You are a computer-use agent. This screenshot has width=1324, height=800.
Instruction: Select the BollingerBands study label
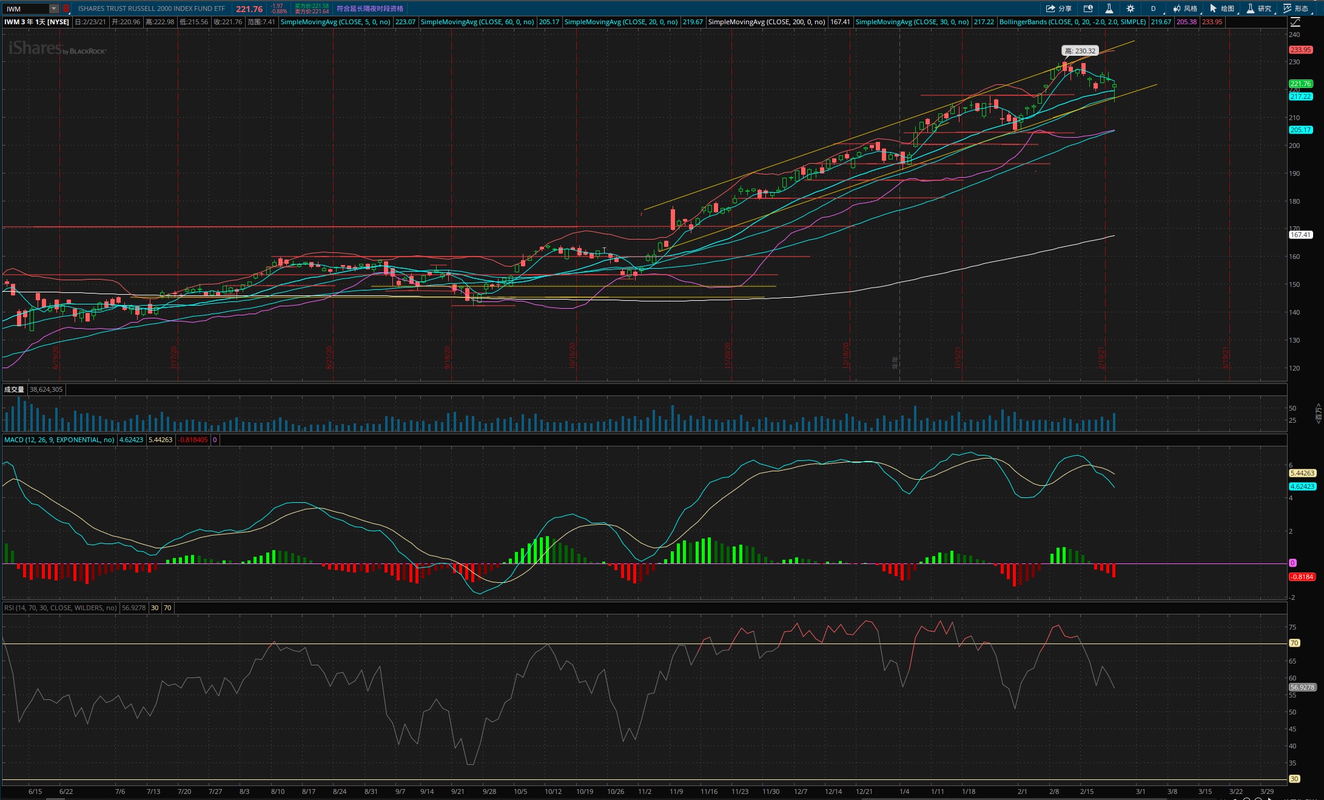point(1072,22)
